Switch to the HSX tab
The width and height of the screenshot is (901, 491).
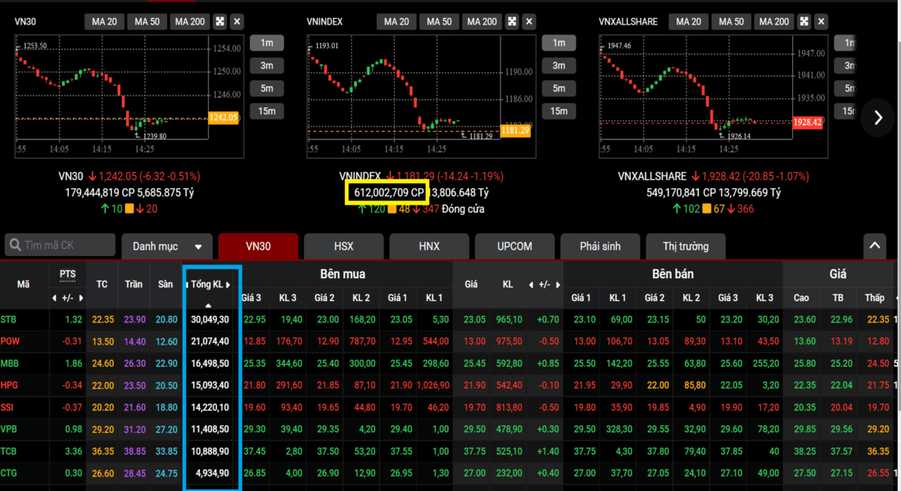coord(343,245)
